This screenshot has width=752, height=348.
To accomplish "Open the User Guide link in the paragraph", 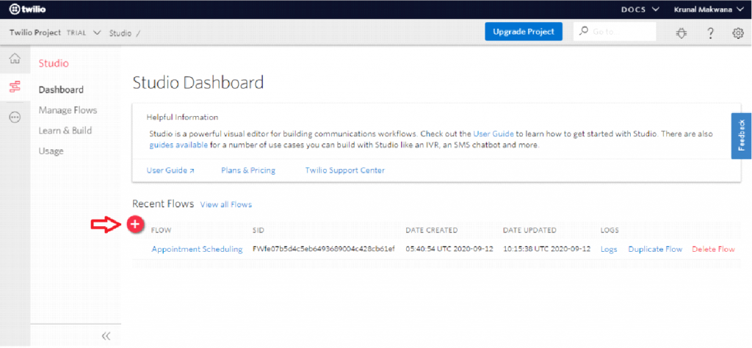I will coord(493,134).
